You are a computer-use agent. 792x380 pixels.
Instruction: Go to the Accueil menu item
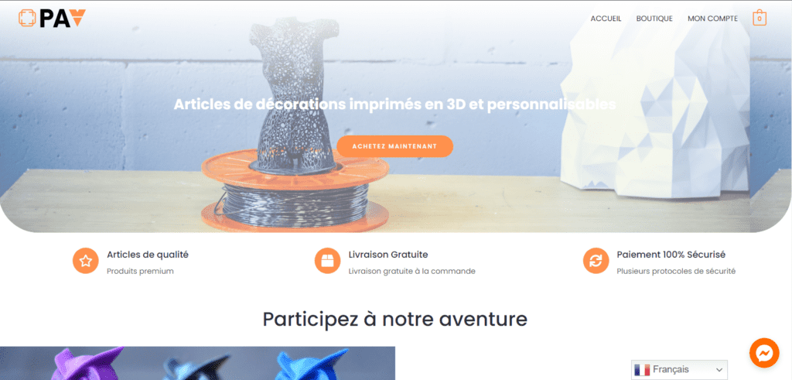606,19
